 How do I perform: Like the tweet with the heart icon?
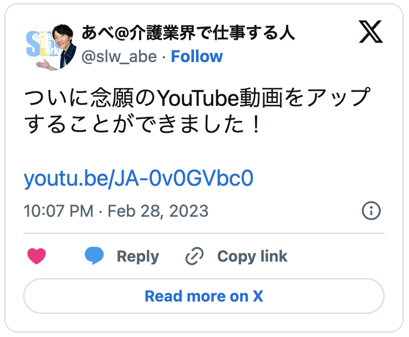point(37,256)
